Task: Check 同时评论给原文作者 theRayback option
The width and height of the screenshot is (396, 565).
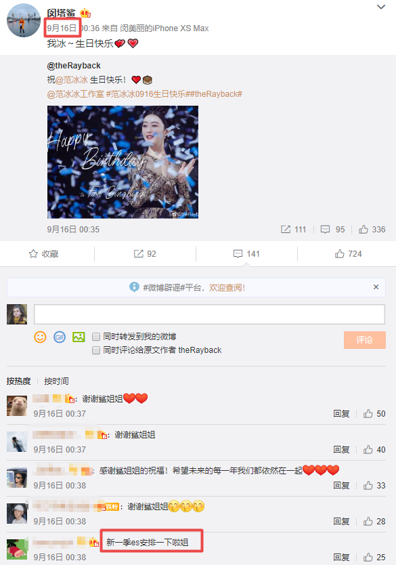Action: click(x=95, y=350)
